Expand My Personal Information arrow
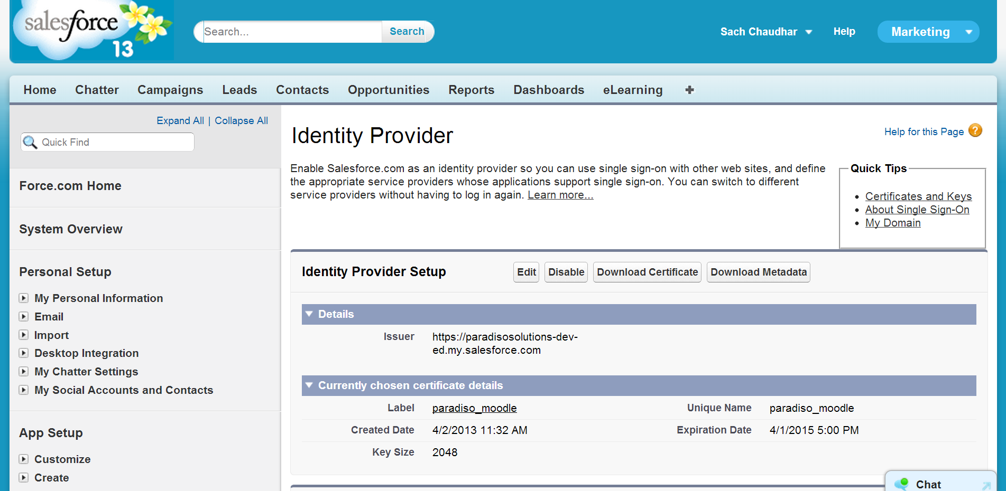Viewport: 1006px width, 491px height. coord(24,298)
